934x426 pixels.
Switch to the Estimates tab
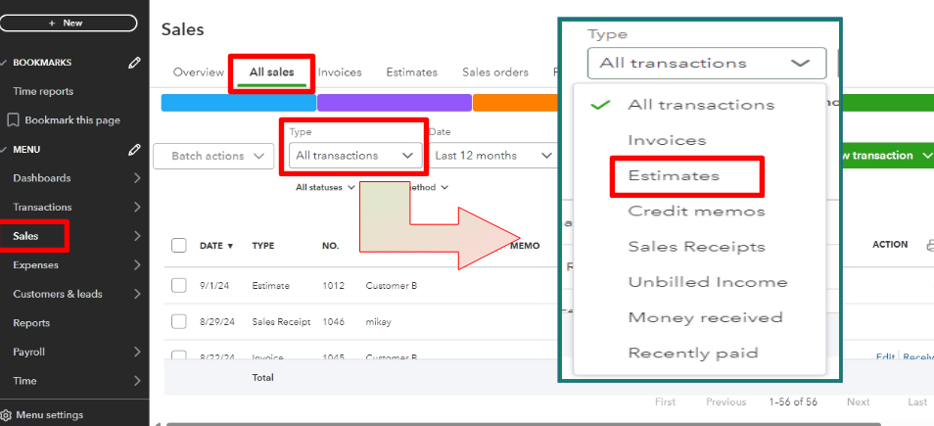pyautogui.click(x=411, y=72)
